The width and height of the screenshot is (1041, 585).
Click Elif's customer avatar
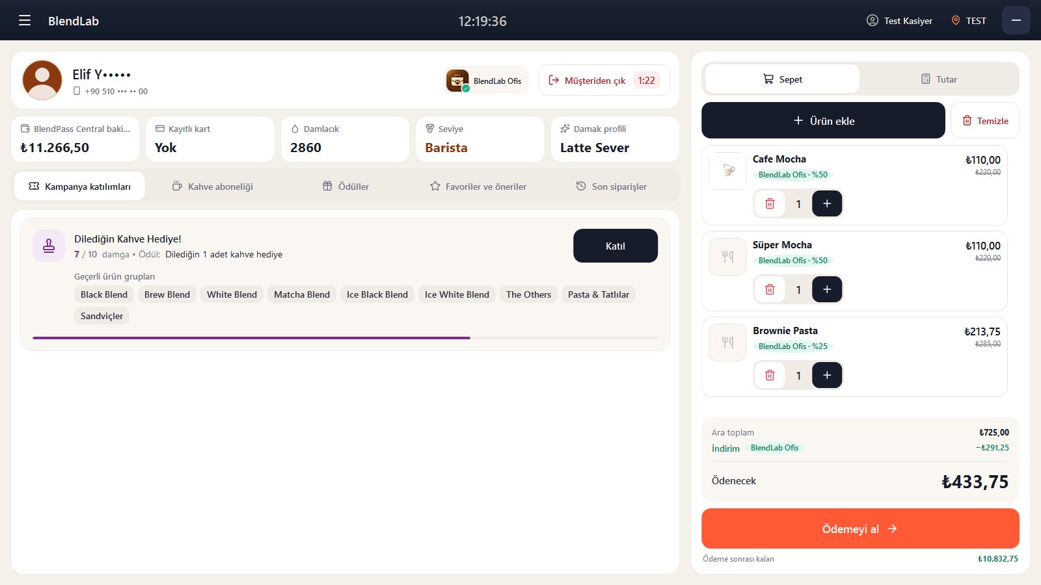(x=42, y=80)
